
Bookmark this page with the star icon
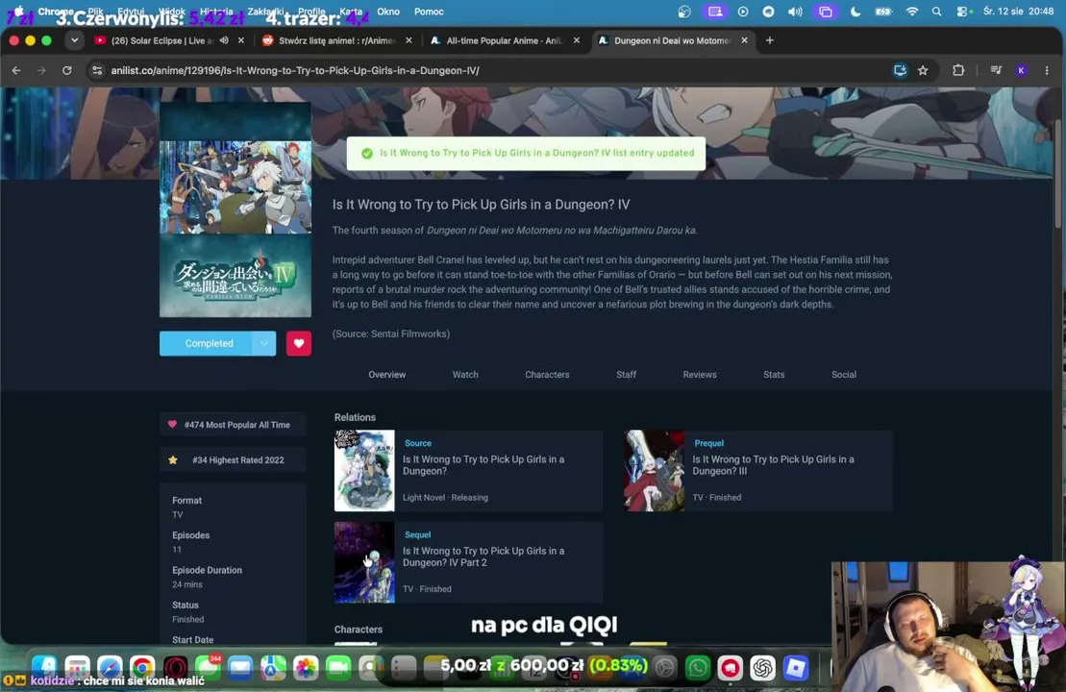pos(923,70)
